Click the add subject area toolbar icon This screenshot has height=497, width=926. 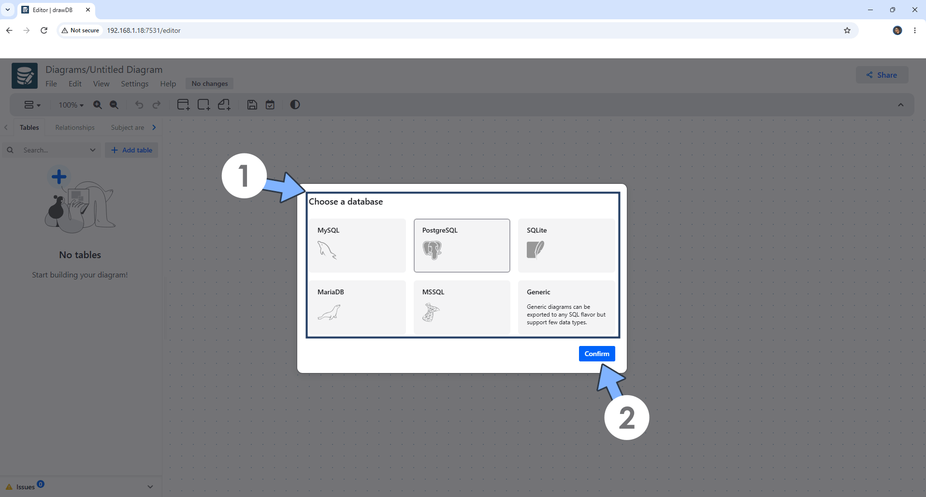(204, 105)
